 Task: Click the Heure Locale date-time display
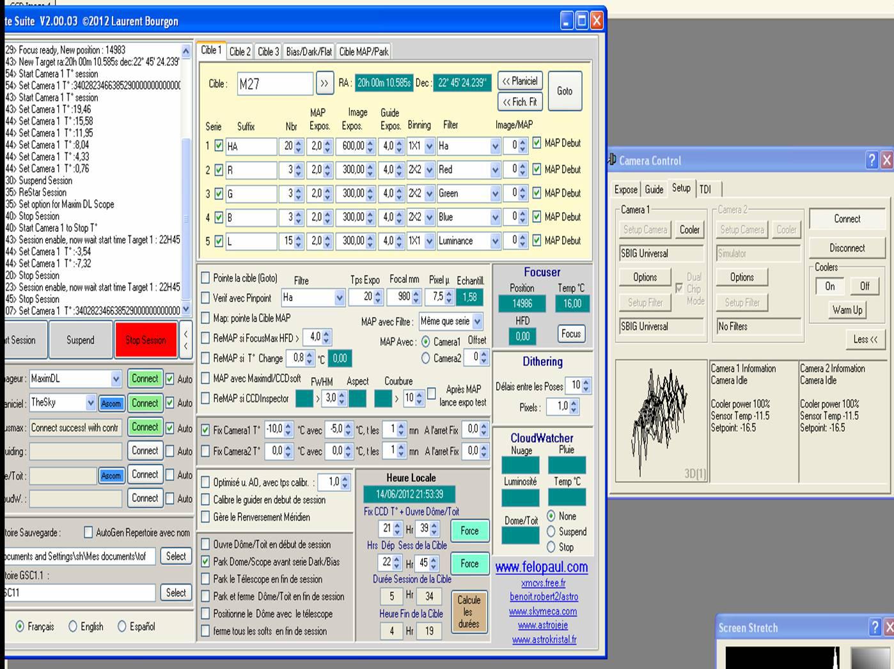[x=409, y=494]
